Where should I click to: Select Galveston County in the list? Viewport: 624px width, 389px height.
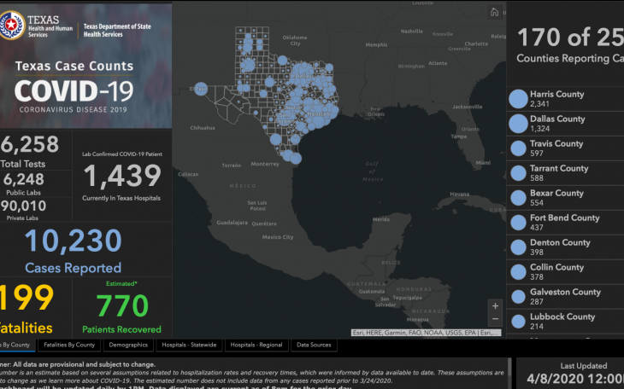point(565,297)
